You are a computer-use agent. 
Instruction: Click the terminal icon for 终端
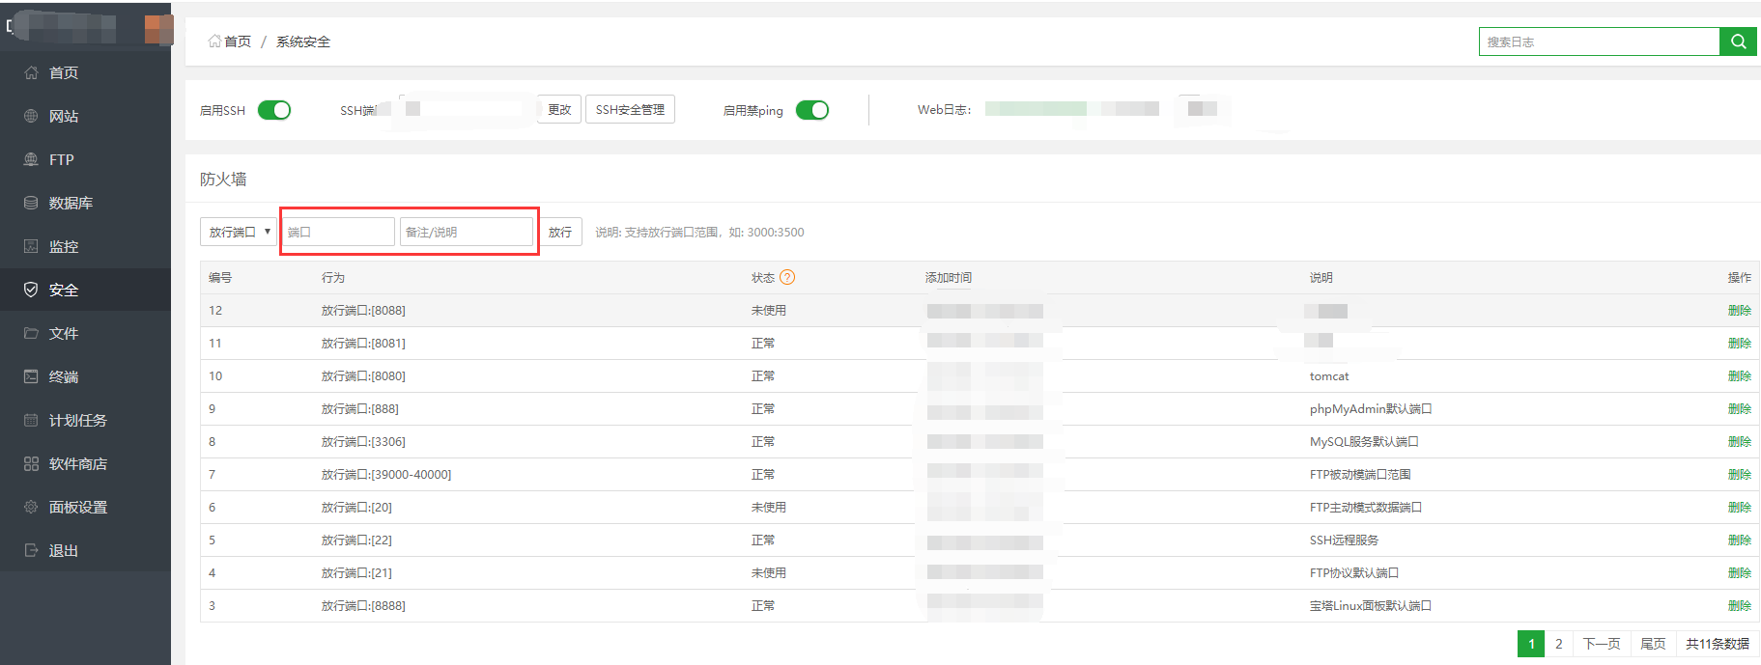pos(31,376)
